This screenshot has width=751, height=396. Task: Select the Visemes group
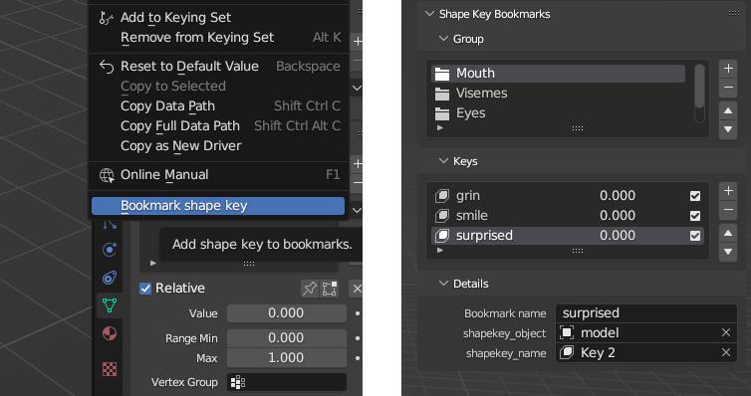(x=558, y=94)
